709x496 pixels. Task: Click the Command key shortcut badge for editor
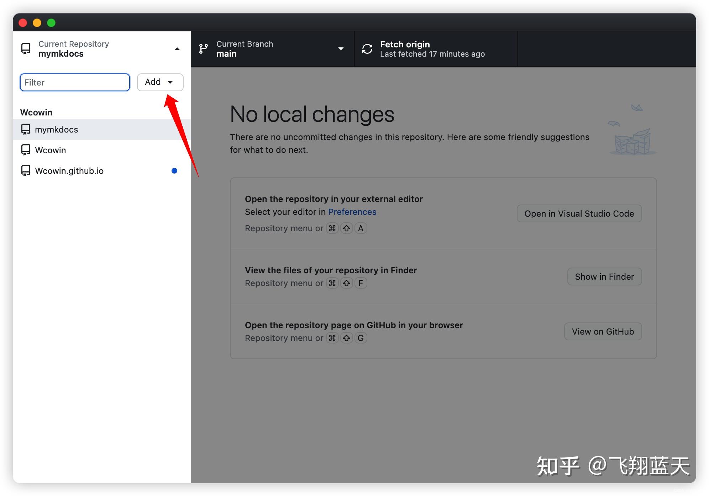click(332, 228)
